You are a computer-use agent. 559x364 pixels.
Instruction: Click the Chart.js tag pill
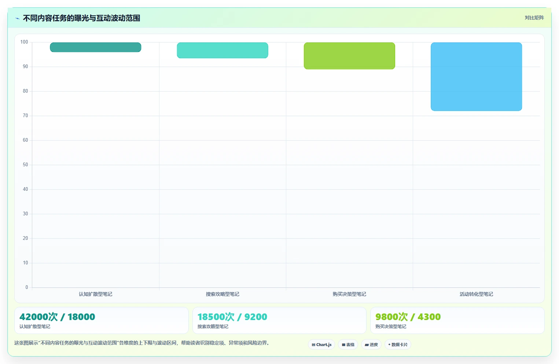(321, 345)
